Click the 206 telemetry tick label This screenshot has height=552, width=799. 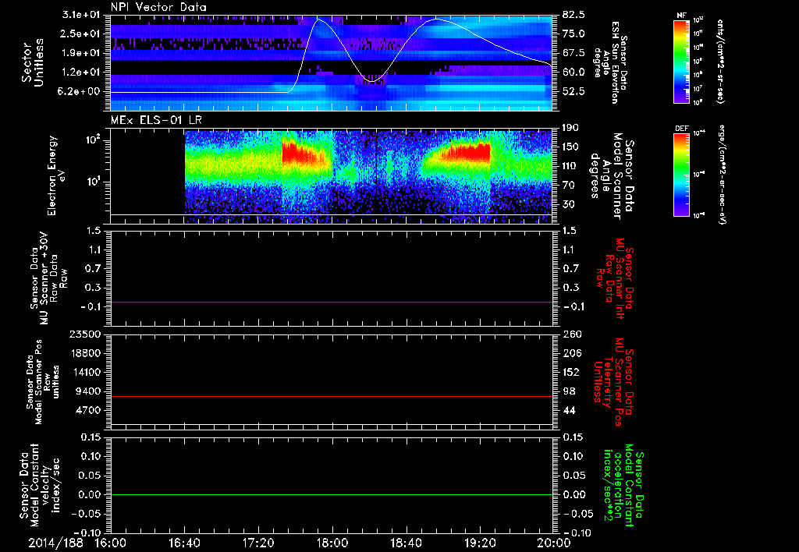coord(571,353)
